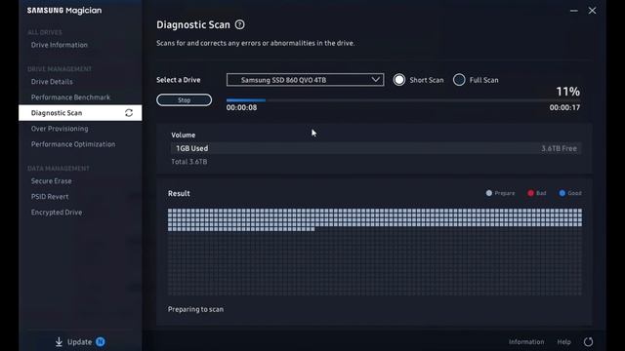Open the Help link
Image resolution: width=625 pixels, height=351 pixels.
tap(564, 342)
